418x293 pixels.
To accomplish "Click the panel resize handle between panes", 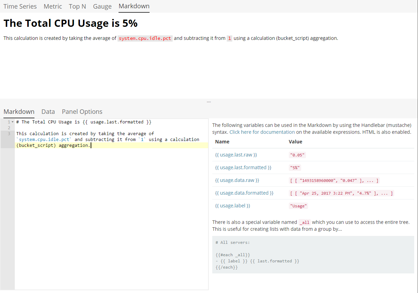I will (208, 102).
